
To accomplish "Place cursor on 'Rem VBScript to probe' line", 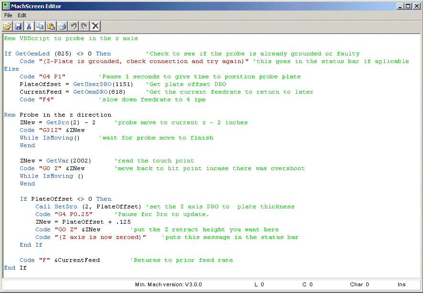I will 71,38.
